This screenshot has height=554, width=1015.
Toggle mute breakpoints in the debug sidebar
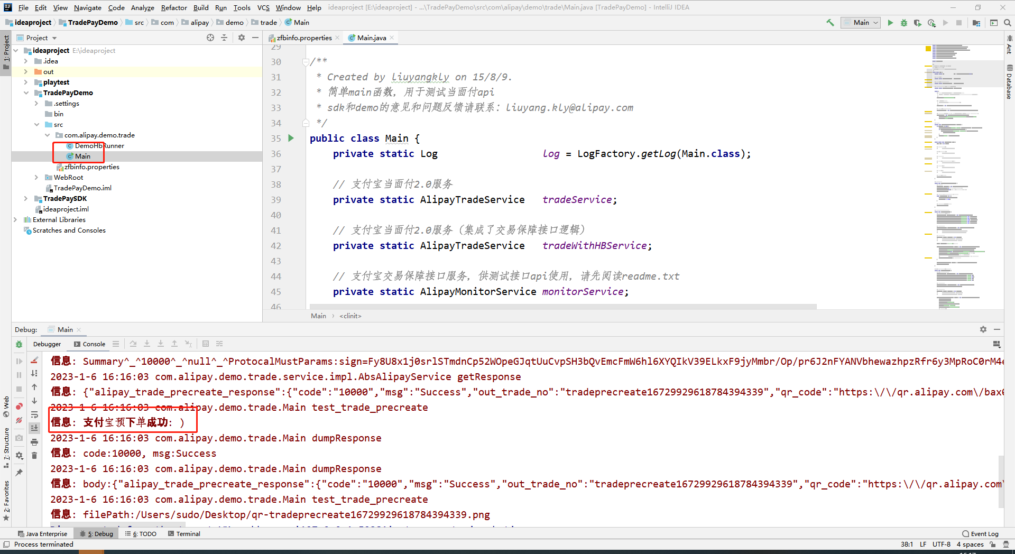pos(19,420)
